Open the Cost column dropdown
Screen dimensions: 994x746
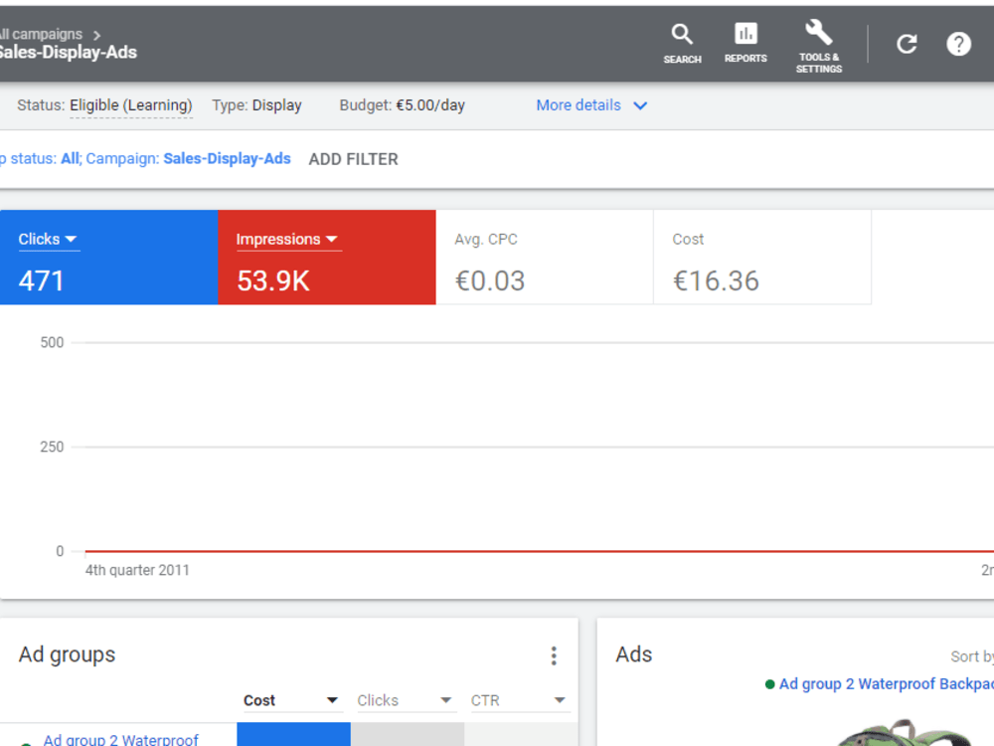(x=333, y=700)
